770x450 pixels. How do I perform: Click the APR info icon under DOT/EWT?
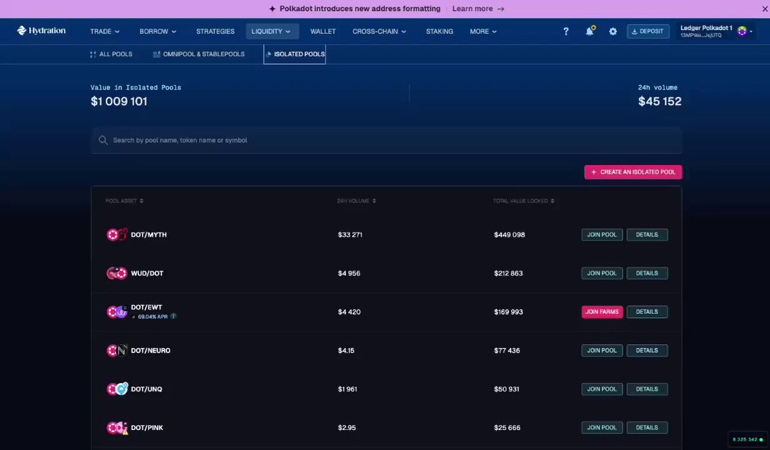[173, 316]
